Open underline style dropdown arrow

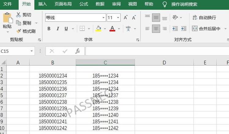coord(73,29)
